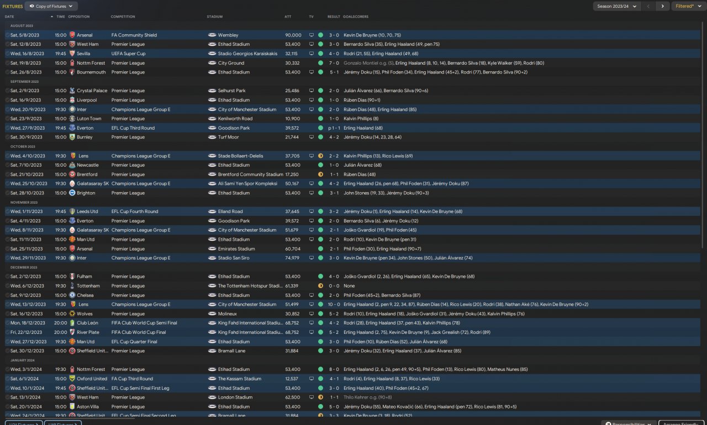
Task: Click the Newcastle club badge
Action: 72,165
